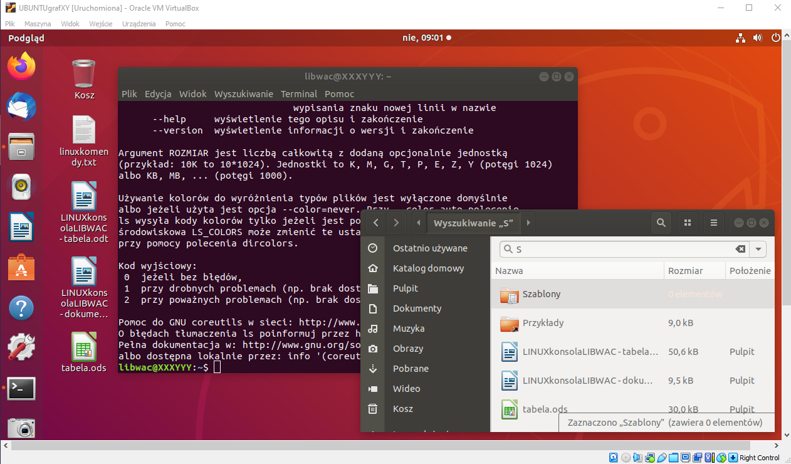The height and width of the screenshot is (464, 791).
Task: Sort files by the Nazwa column
Action: coord(509,271)
